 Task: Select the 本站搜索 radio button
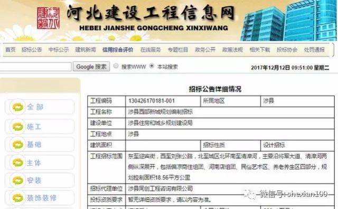[152, 66]
